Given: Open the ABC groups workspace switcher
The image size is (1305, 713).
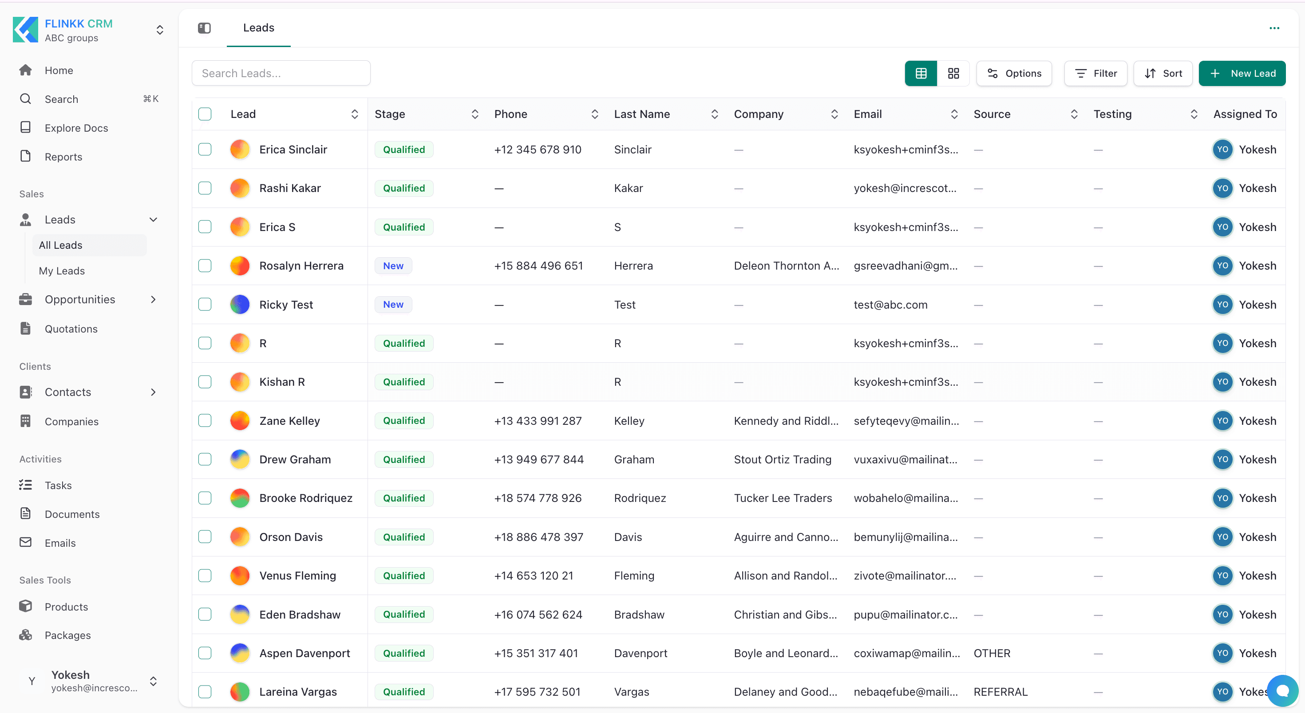Looking at the screenshot, I should pos(160,30).
